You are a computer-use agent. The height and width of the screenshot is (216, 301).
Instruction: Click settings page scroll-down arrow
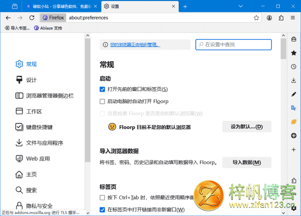pos(283,213)
